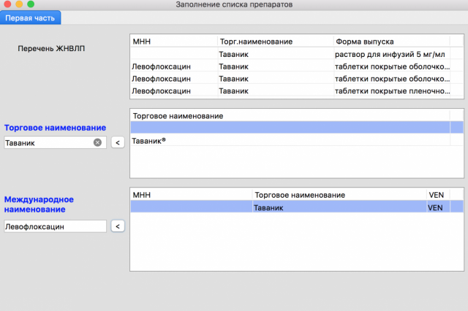The image size is (468, 311).
Task: Click the МНН header in the top table
Action: coord(174,42)
